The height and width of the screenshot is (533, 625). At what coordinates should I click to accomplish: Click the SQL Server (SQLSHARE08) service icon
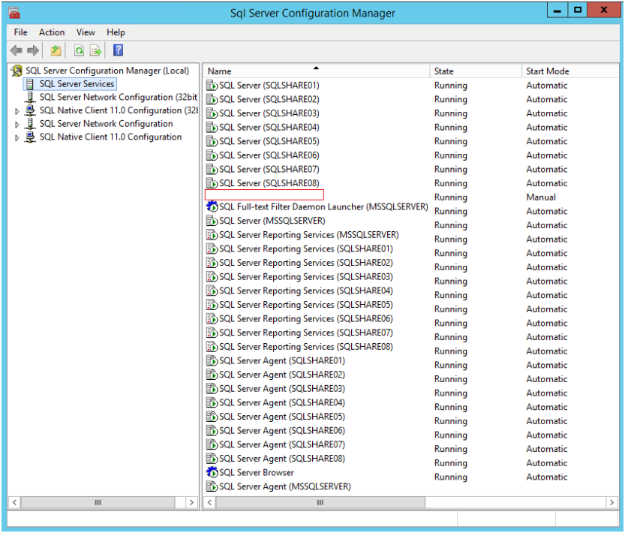tap(212, 183)
